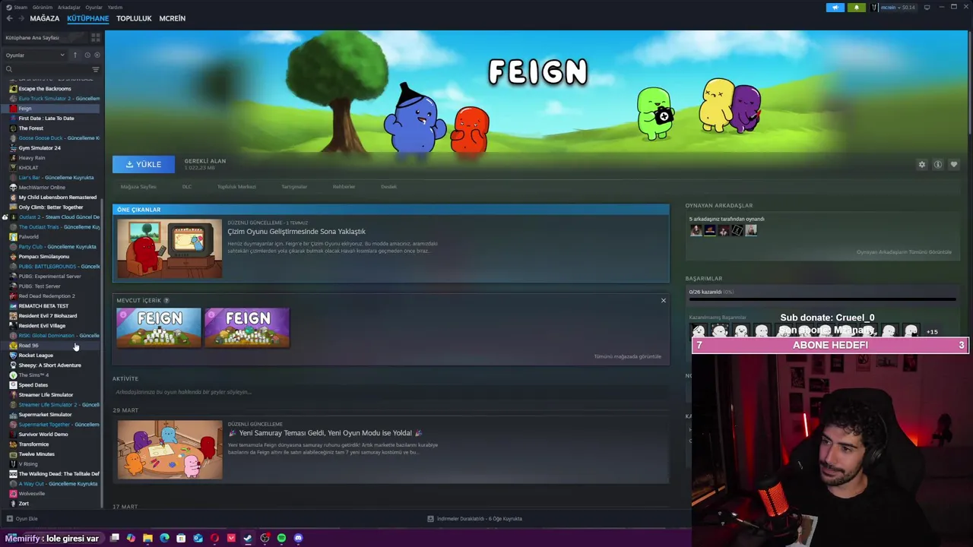The image size is (973, 547).
Task: Click the Zort game icon
Action: coord(13,504)
